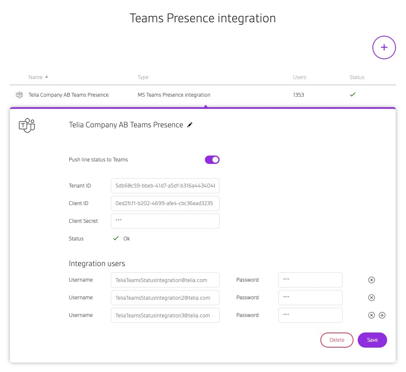This screenshot has width=406, height=372.
Task: Click the large Teams logo in details panel
Action: [x=27, y=125]
